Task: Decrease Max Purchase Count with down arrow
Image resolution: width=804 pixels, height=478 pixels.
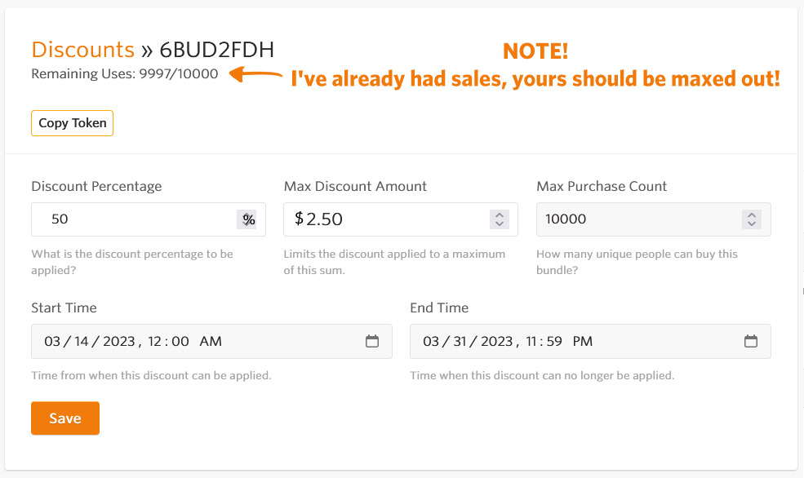Action: (752, 224)
